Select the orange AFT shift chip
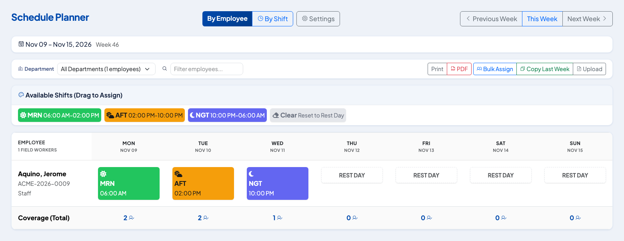The width and height of the screenshot is (624, 241). [x=144, y=115]
